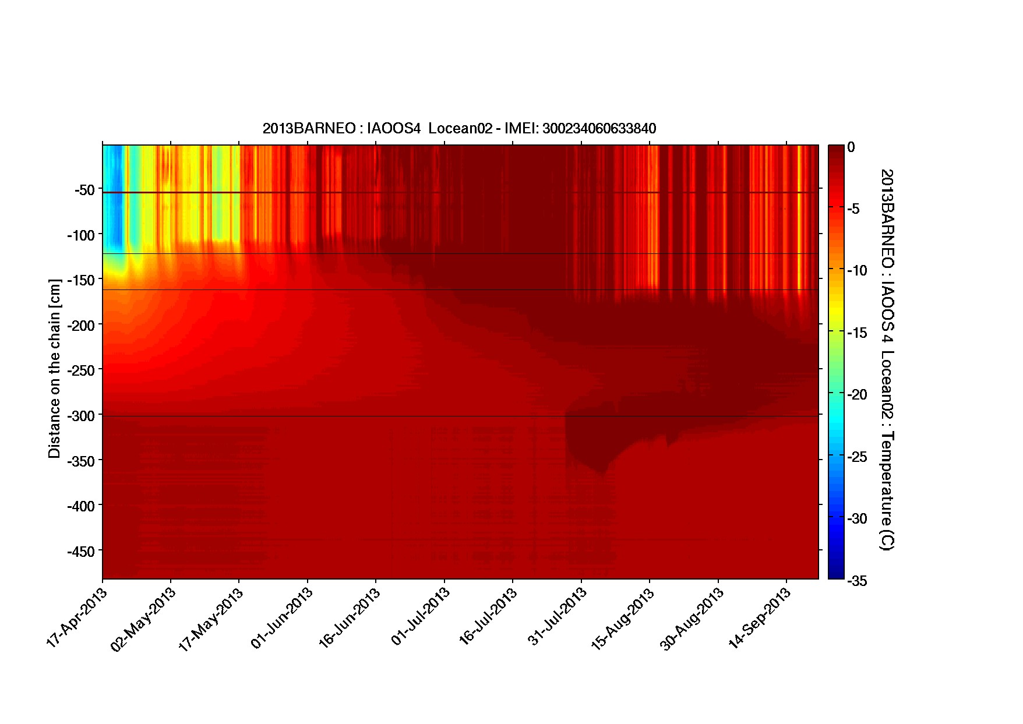Select the -20 label on the colorbar
This screenshot has width=1023, height=724.
(x=856, y=395)
